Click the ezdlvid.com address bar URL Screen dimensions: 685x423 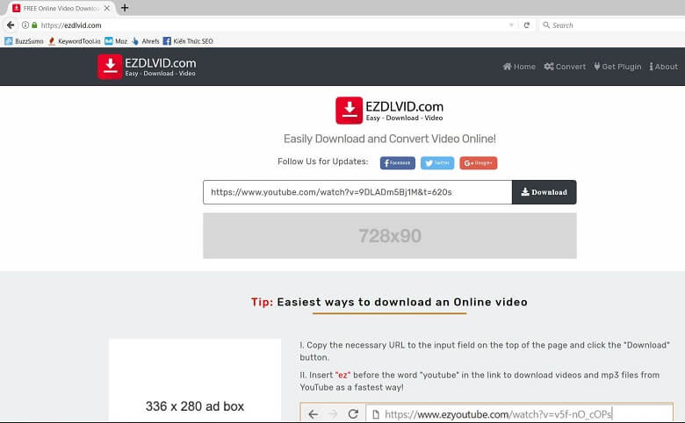click(71, 25)
